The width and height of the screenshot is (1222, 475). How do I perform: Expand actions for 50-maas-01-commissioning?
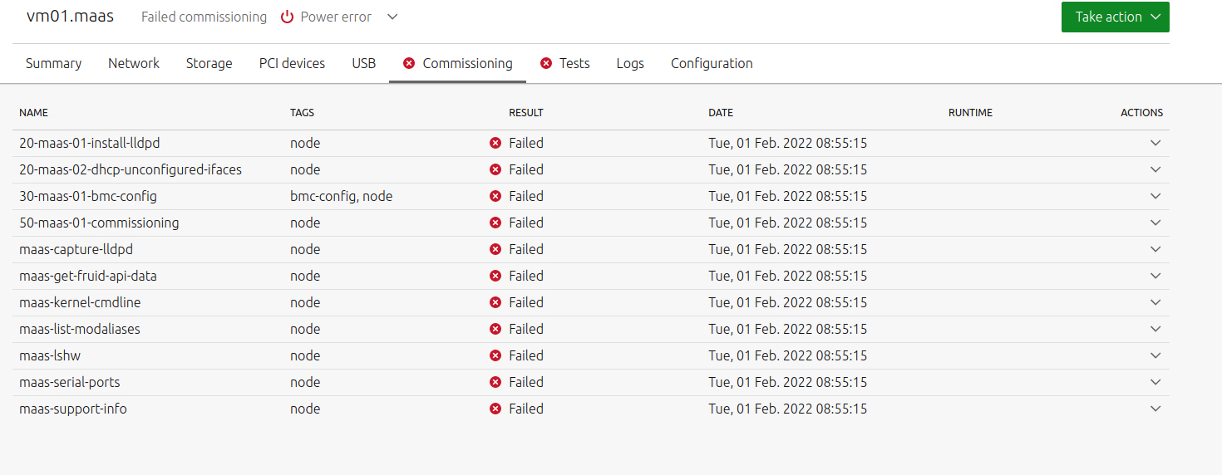point(1155,223)
